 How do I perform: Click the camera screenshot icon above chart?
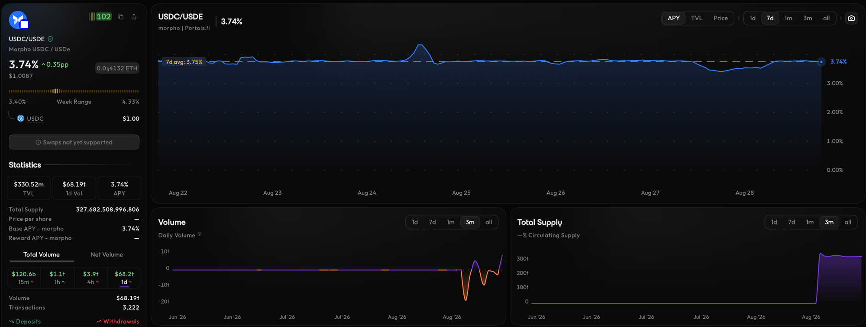point(851,18)
